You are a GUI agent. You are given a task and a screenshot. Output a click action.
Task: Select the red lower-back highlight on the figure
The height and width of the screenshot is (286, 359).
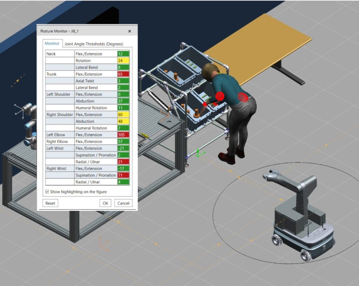(243, 97)
